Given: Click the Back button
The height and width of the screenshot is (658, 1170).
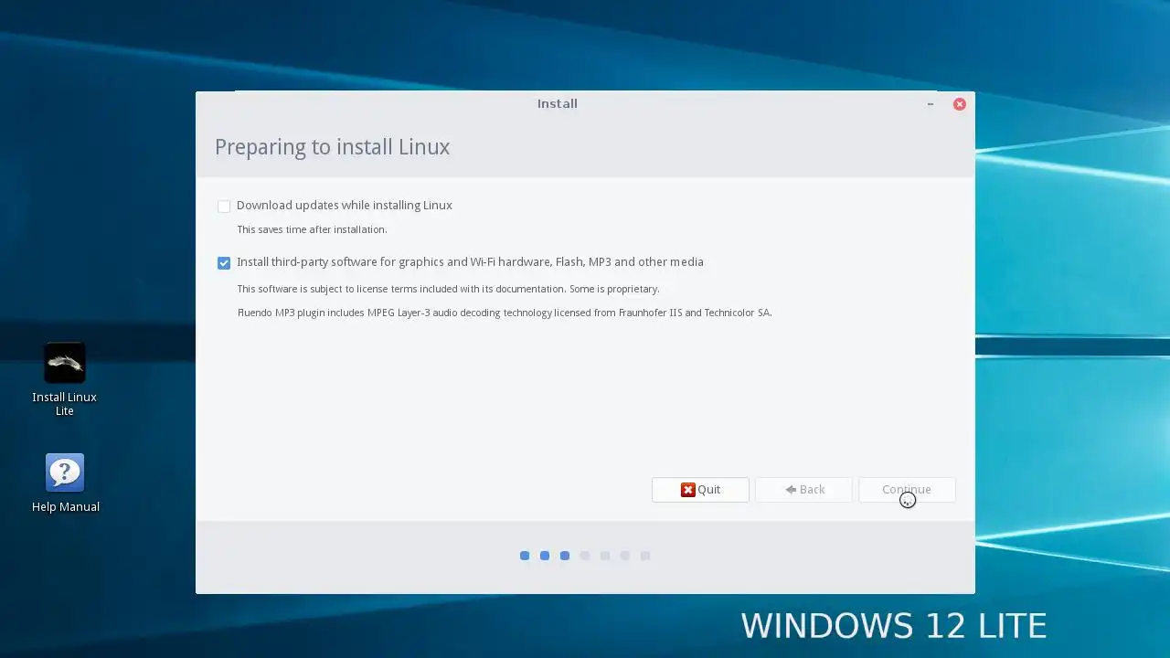Looking at the screenshot, I should [803, 490].
